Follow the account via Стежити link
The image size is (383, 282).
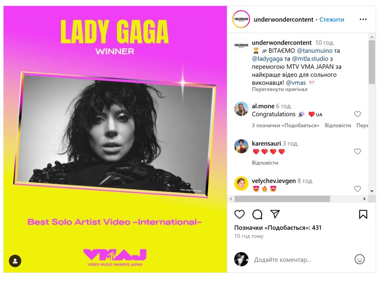click(x=332, y=19)
